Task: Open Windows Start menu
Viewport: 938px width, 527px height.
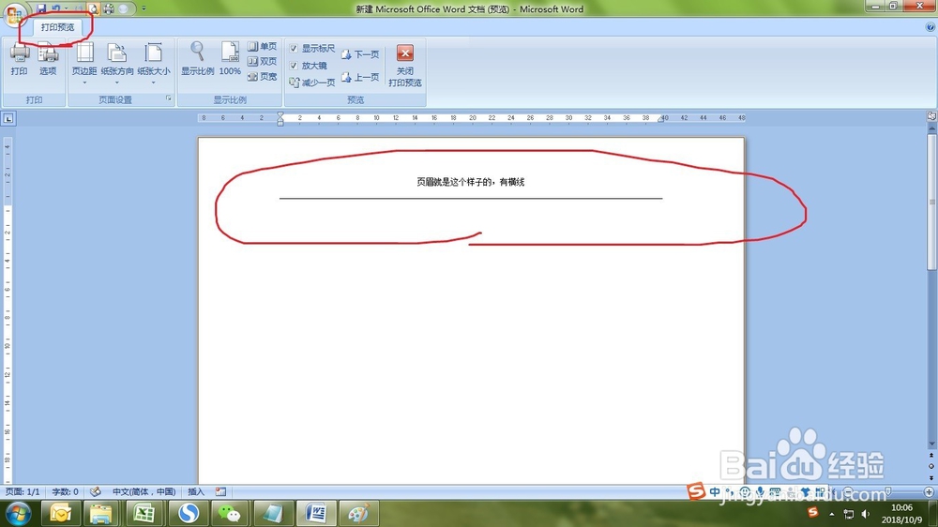Action: coord(18,514)
